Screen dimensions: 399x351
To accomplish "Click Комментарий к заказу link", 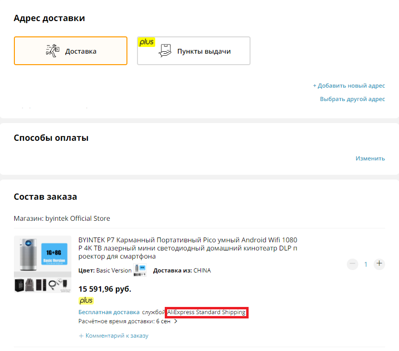I will (114, 336).
